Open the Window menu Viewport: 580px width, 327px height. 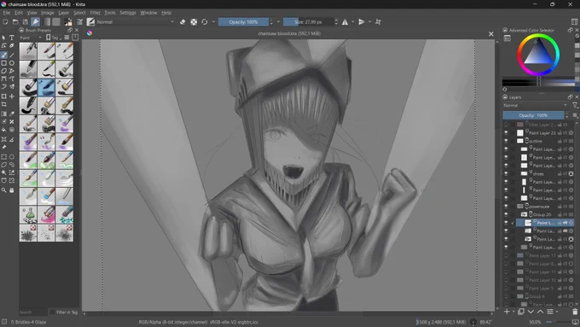pyautogui.click(x=148, y=13)
